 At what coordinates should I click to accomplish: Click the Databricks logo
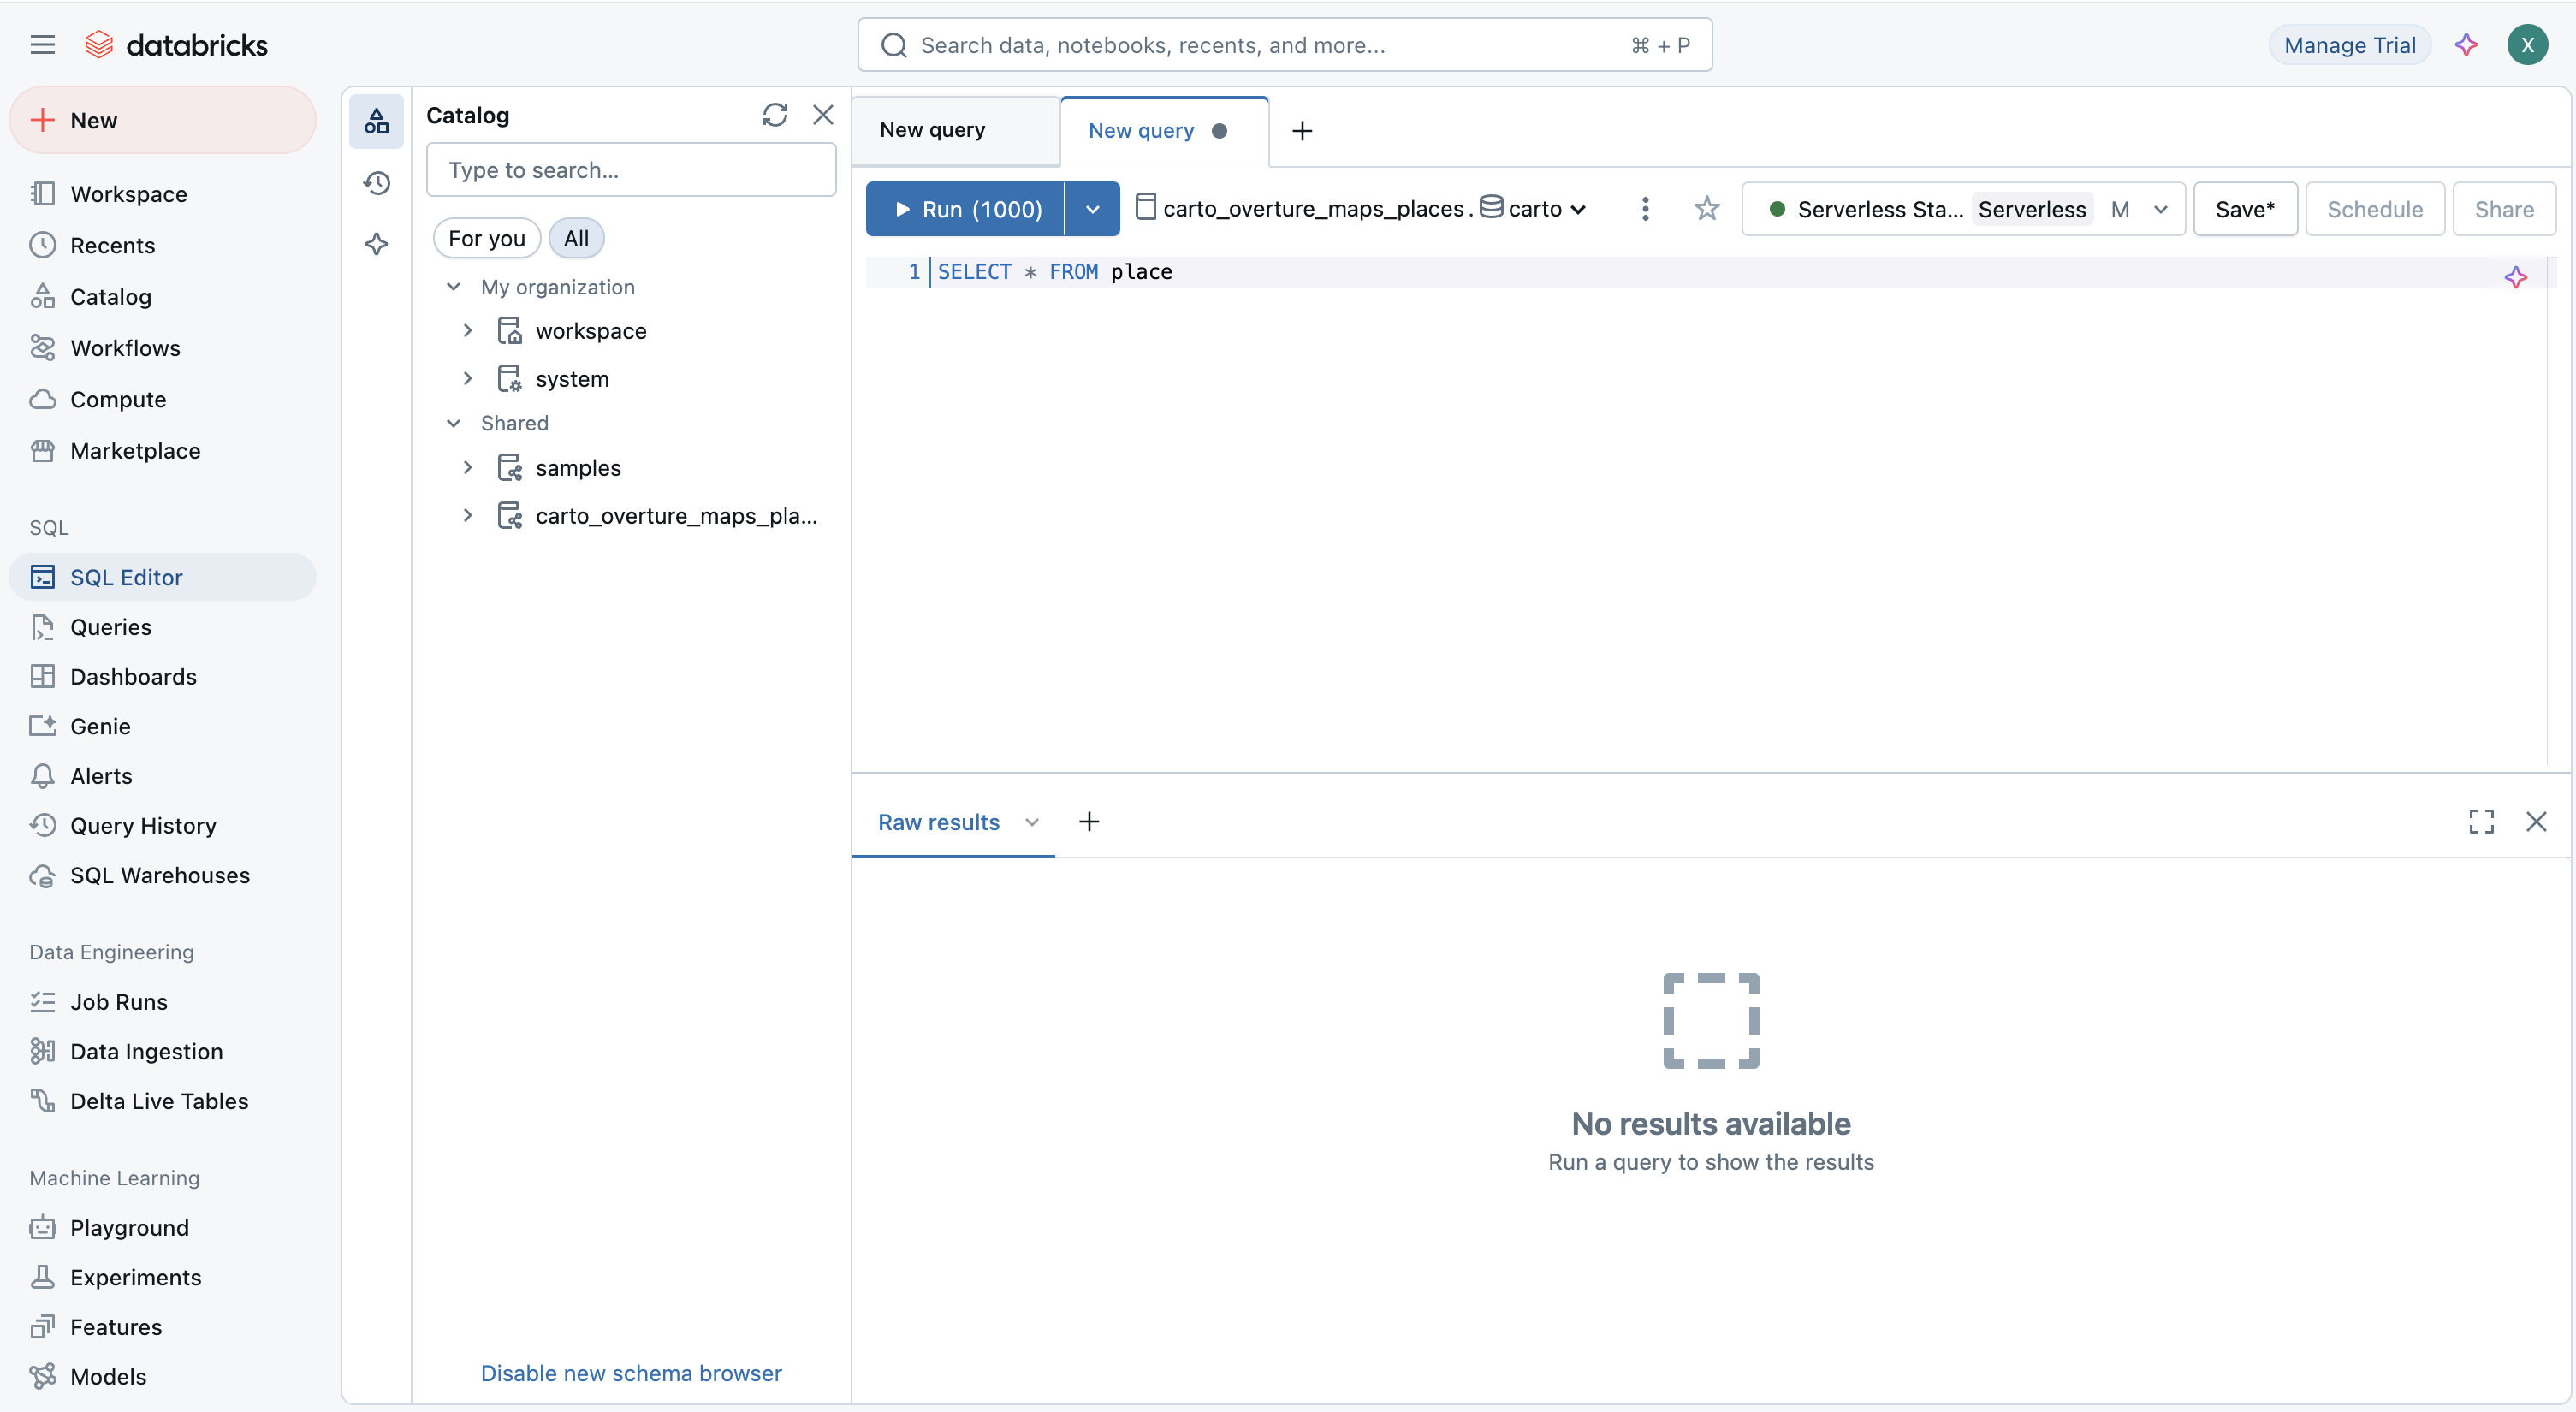click(176, 45)
